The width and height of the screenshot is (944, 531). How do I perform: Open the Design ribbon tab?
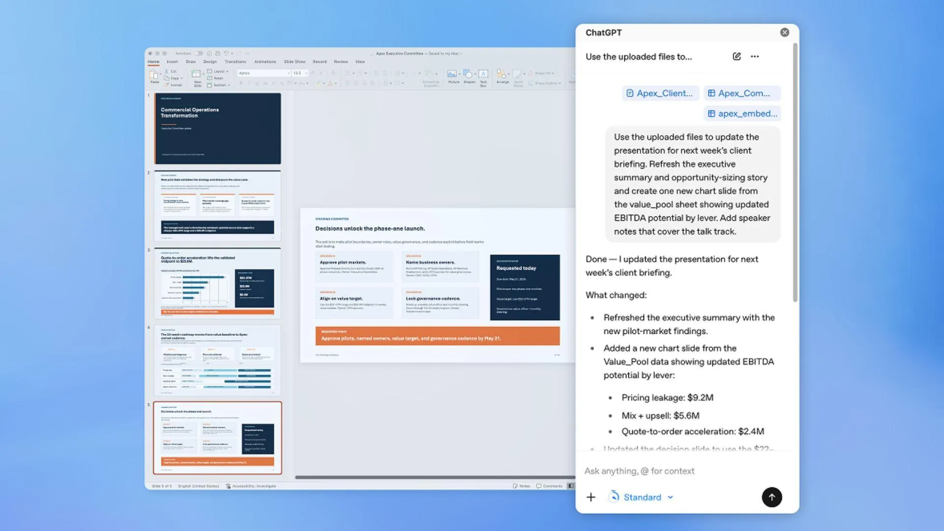click(x=210, y=62)
